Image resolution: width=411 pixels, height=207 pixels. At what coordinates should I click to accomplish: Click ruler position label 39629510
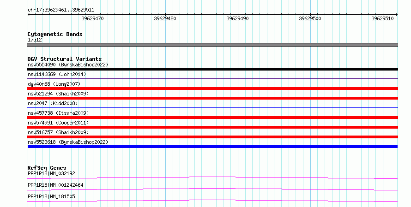coord(382,18)
